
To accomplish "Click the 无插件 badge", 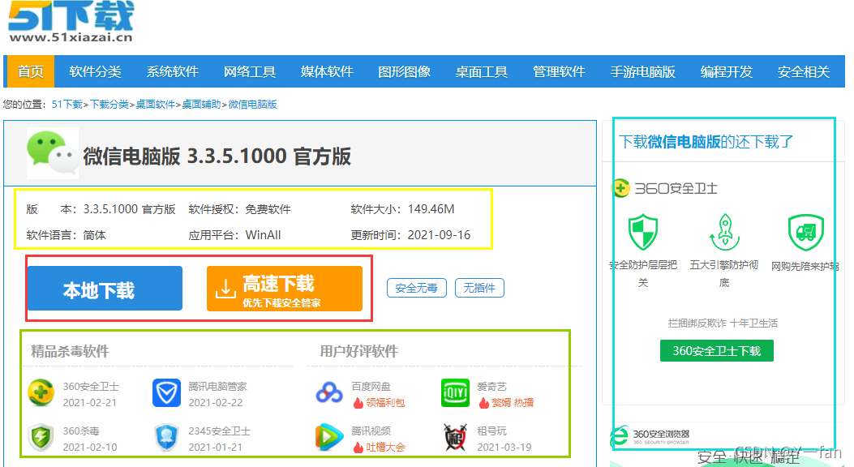I will click(x=480, y=288).
